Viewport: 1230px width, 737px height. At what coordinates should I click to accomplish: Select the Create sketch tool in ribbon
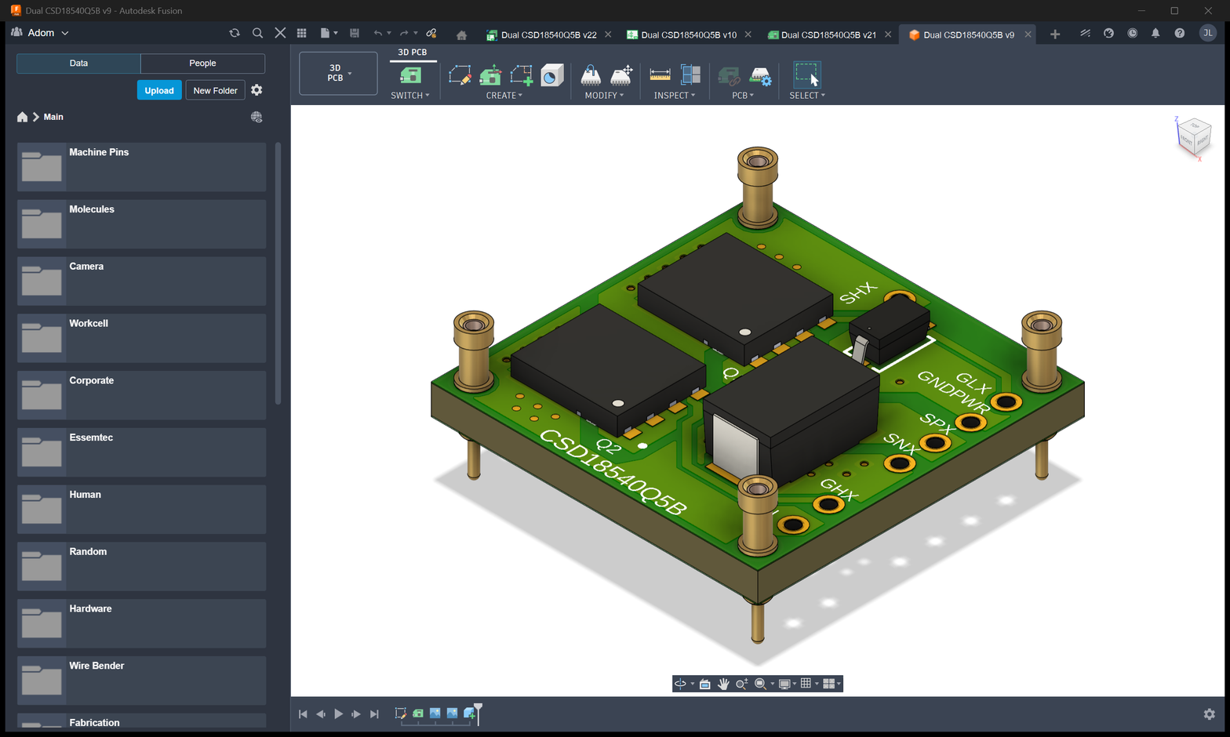click(521, 75)
